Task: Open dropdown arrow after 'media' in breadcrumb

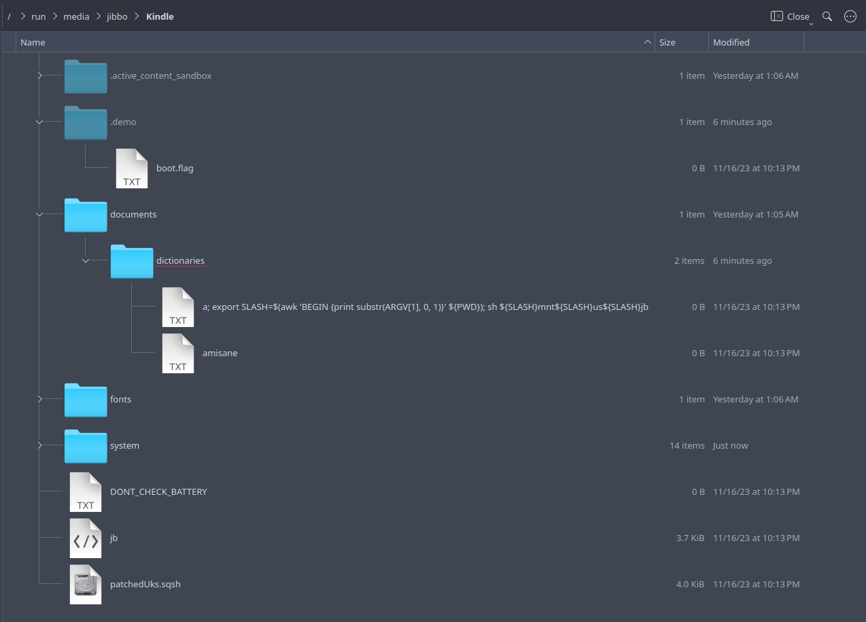Action: pyautogui.click(x=98, y=16)
